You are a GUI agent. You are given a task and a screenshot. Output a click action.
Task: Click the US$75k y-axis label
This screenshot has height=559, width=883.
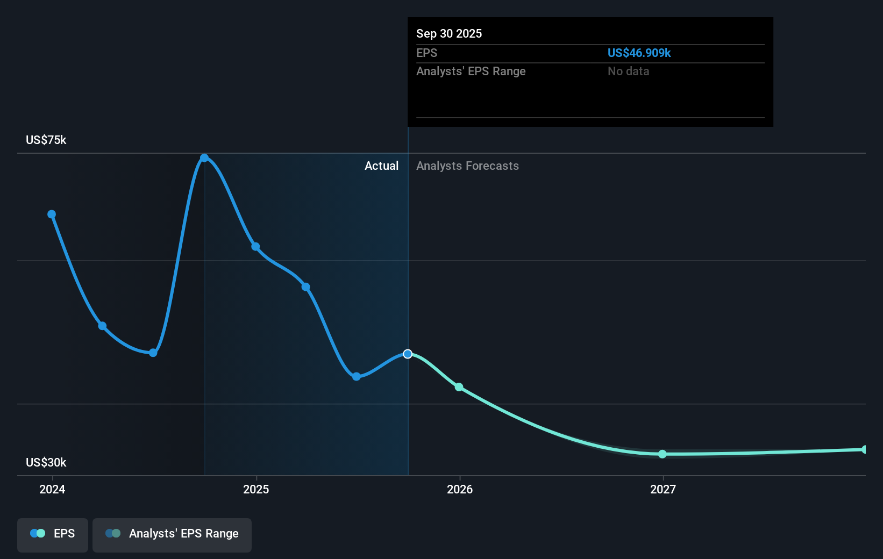point(46,140)
